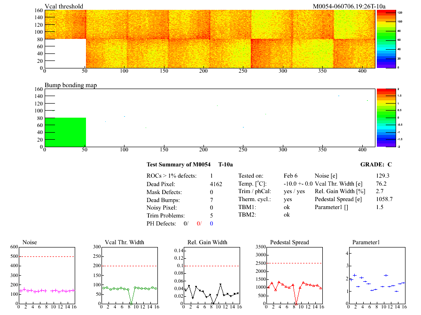The image size is (421, 315).
Task: Click the "Dead Bumps:" label
Action: coord(163,200)
